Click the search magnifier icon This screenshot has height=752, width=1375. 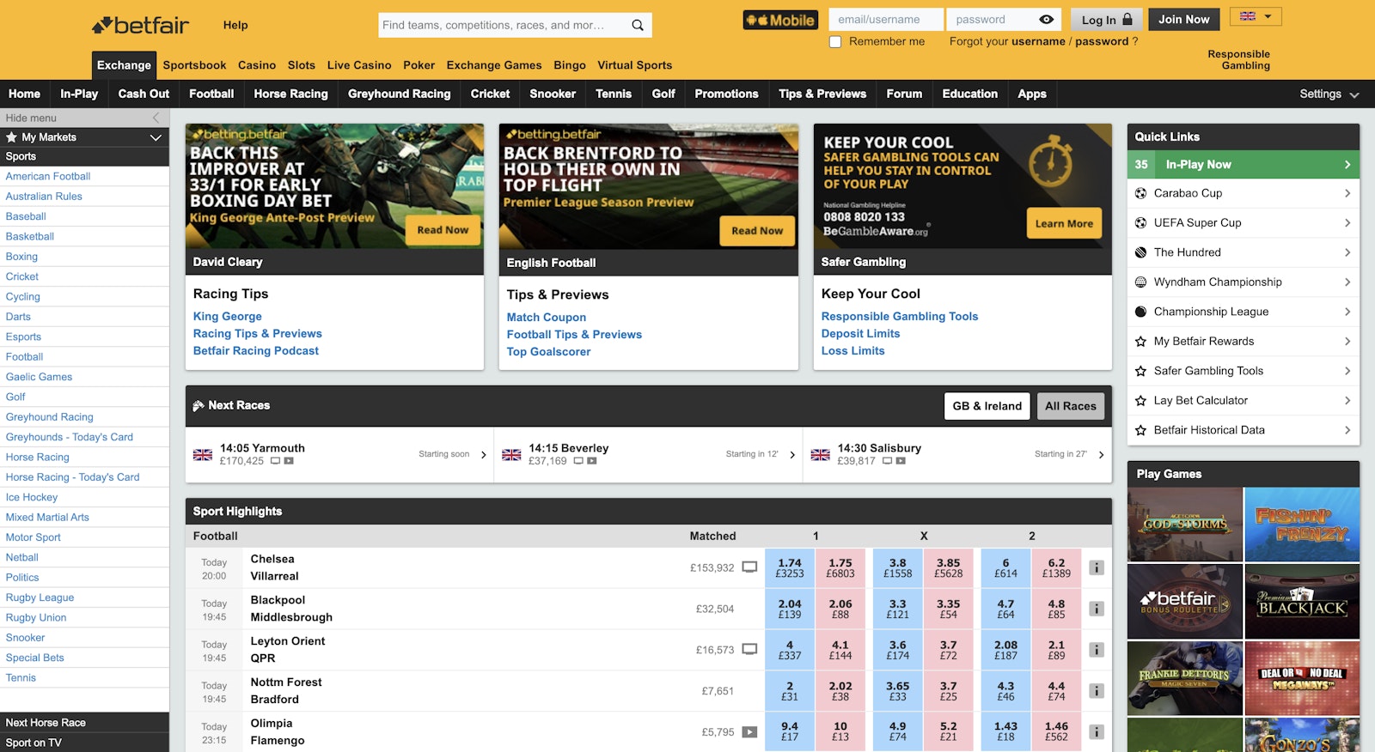(637, 25)
